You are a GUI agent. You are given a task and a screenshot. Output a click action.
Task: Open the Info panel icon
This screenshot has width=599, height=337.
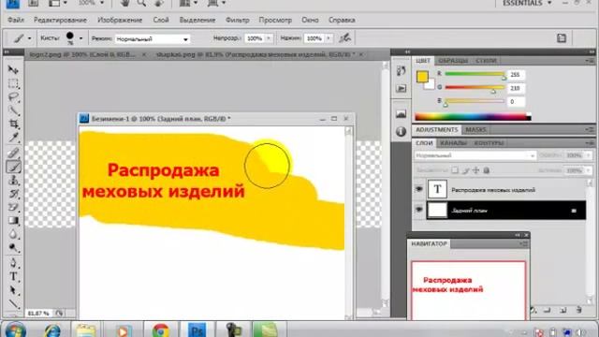[x=401, y=131]
